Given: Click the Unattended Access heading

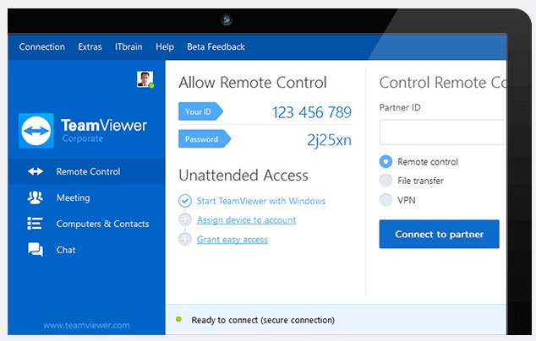Looking at the screenshot, I should click(x=243, y=175).
